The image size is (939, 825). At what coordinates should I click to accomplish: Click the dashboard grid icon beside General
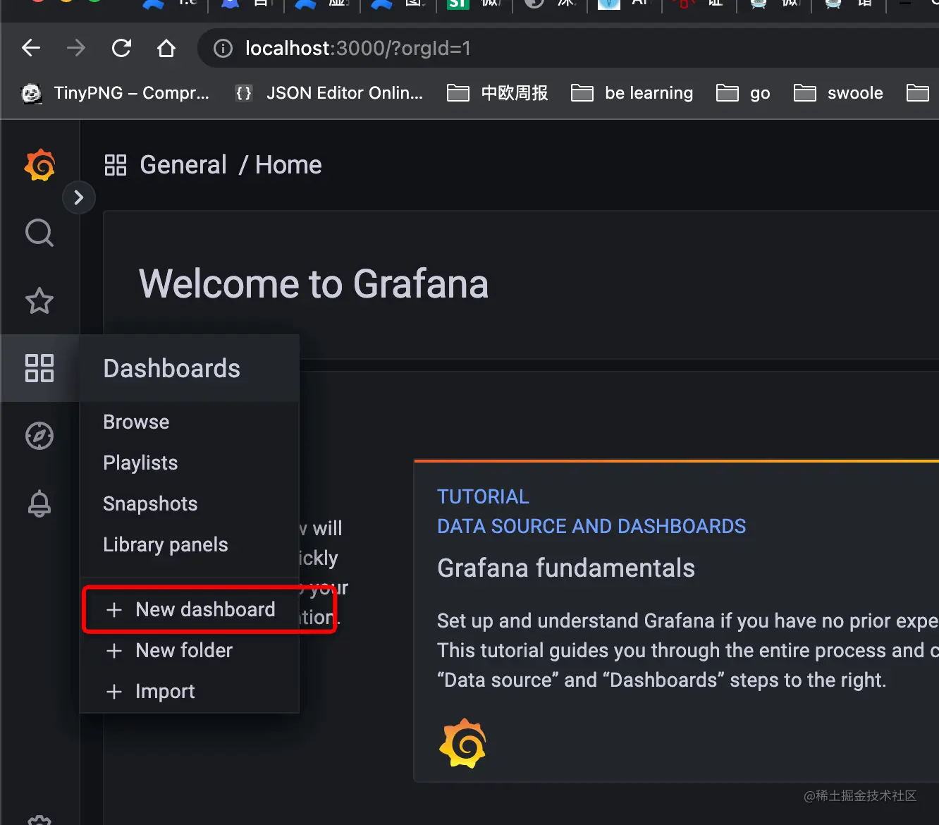pyautogui.click(x=116, y=165)
